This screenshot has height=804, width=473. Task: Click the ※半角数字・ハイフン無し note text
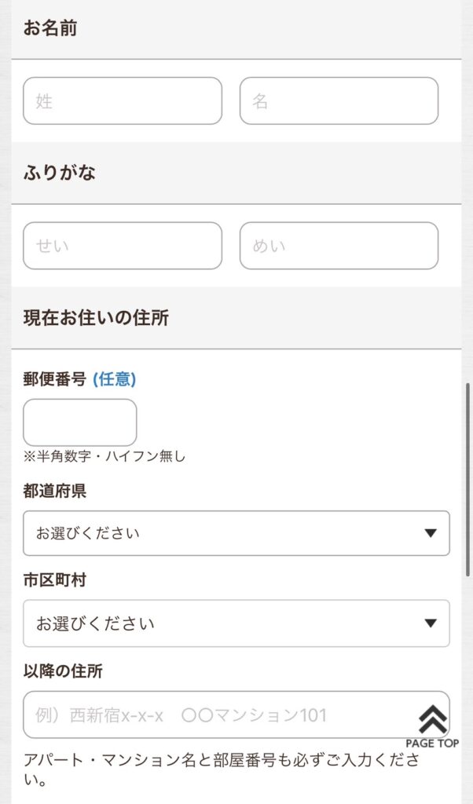103,454
